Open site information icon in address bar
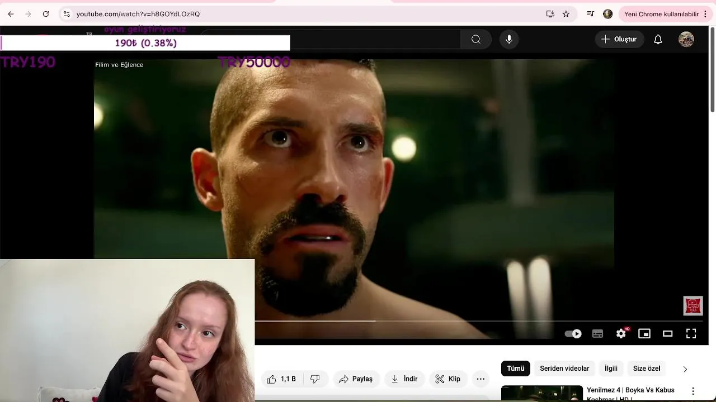Viewport: 716px width, 402px height. coord(67,14)
